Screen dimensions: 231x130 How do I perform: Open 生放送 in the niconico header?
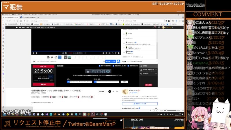(27, 27)
